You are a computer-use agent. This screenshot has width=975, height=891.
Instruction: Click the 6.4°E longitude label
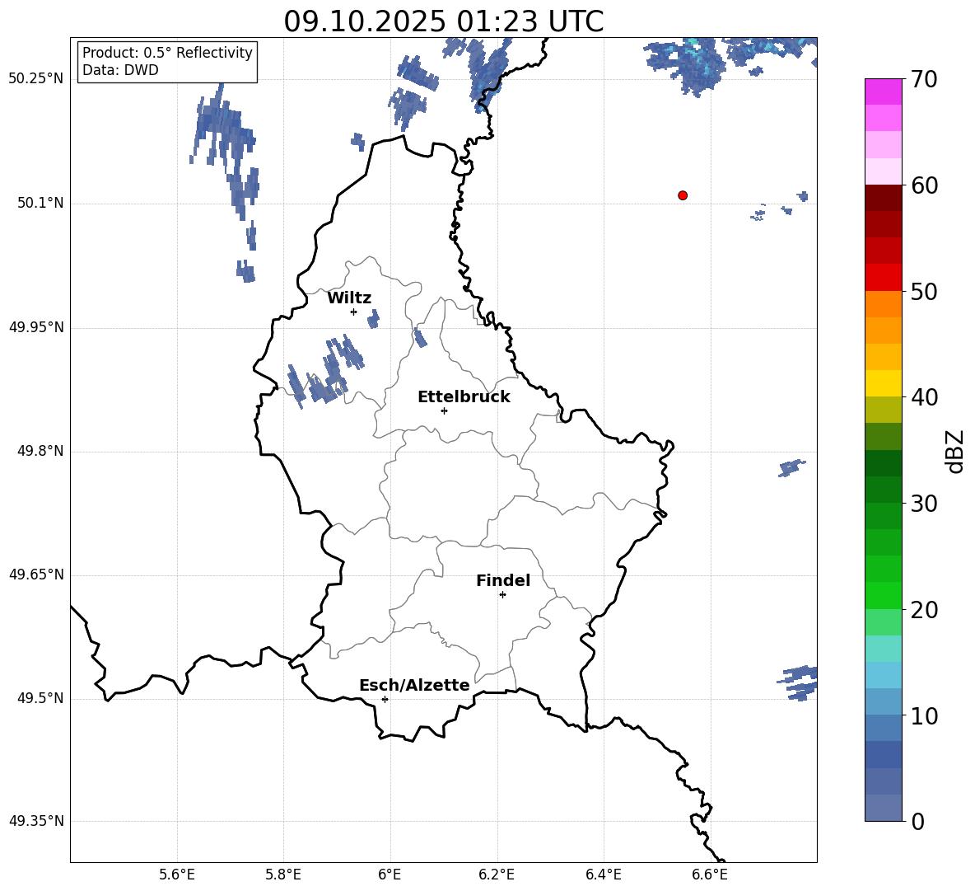click(603, 875)
